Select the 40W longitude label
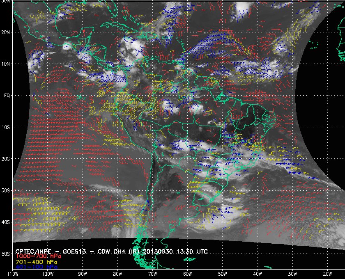Viewport: 345px width, 279px height. (258, 274)
